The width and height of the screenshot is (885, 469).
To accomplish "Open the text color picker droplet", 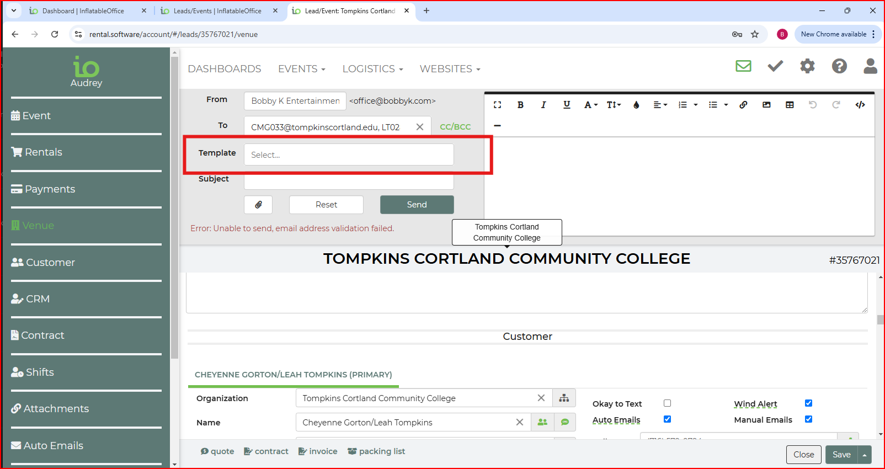I will (636, 105).
